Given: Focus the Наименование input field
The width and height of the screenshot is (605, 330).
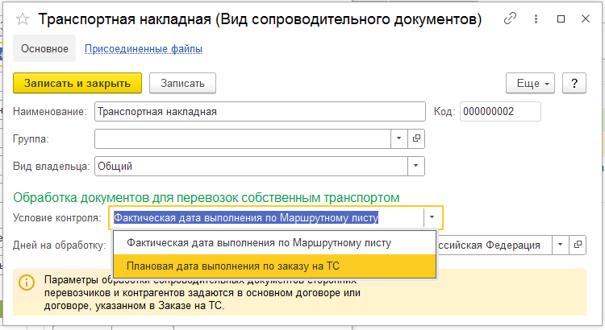Looking at the screenshot, I should (x=260, y=112).
